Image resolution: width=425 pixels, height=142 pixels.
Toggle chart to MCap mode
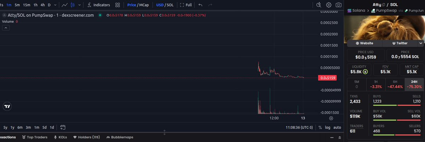click(144, 5)
